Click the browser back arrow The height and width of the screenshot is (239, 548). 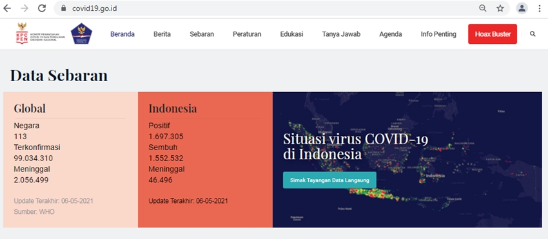coord(7,8)
